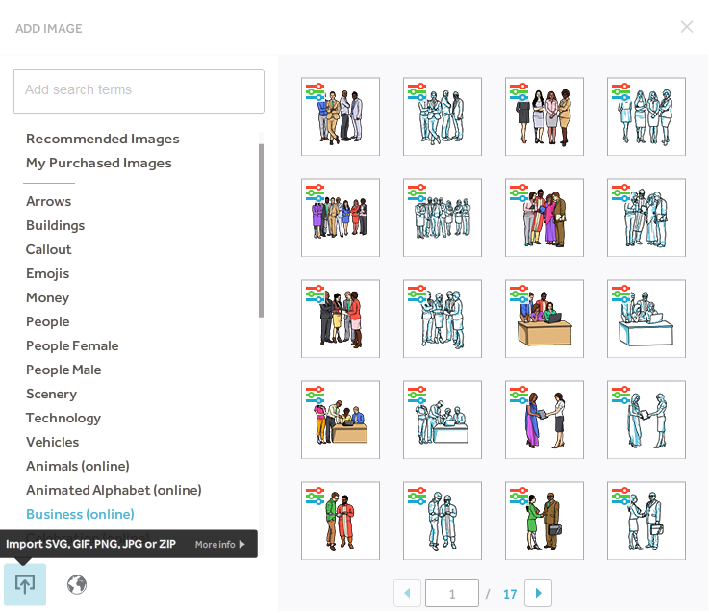Open the Buildings category
The height and width of the screenshot is (613, 709).
55,225
